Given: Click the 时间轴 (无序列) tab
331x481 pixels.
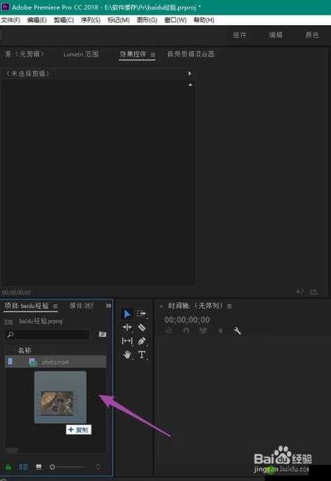Looking at the screenshot, I should (195, 306).
